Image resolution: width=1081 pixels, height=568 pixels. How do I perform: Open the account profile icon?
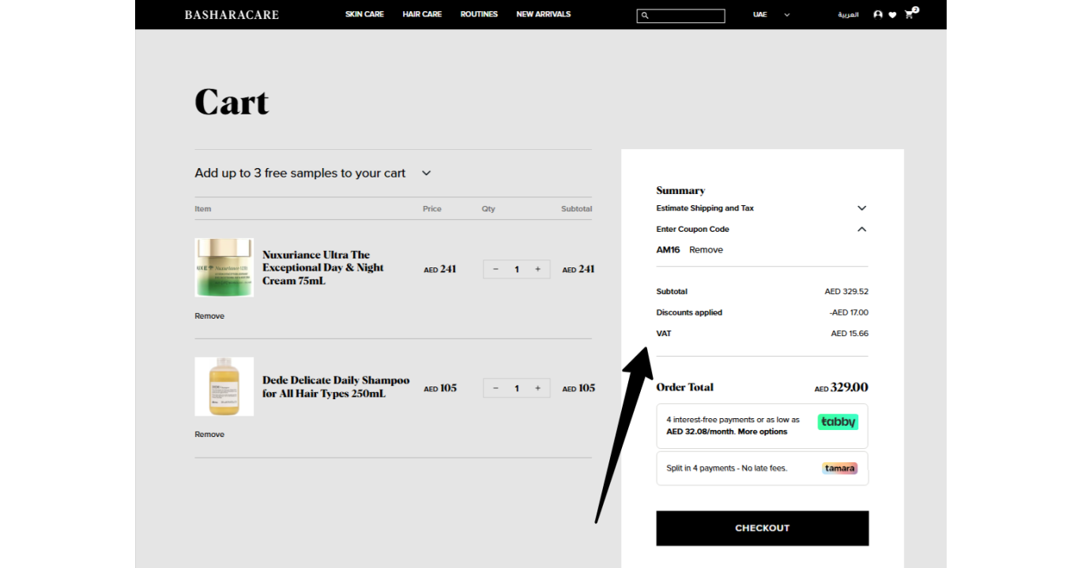[x=878, y=14]
